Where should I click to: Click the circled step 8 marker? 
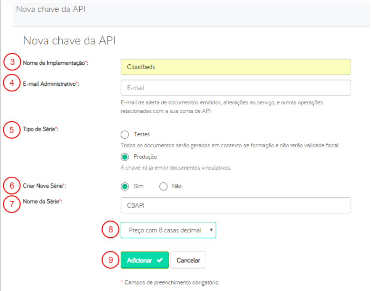[x=111, y=230]
